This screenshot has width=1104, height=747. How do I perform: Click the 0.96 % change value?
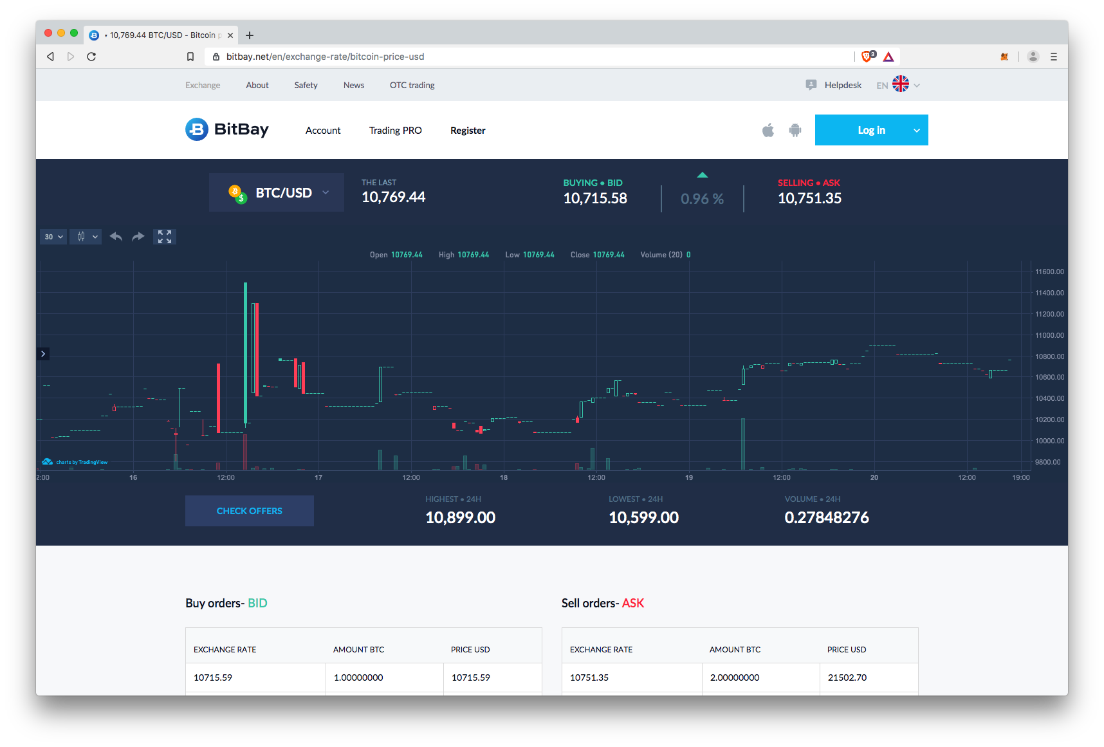click(702, 199)
